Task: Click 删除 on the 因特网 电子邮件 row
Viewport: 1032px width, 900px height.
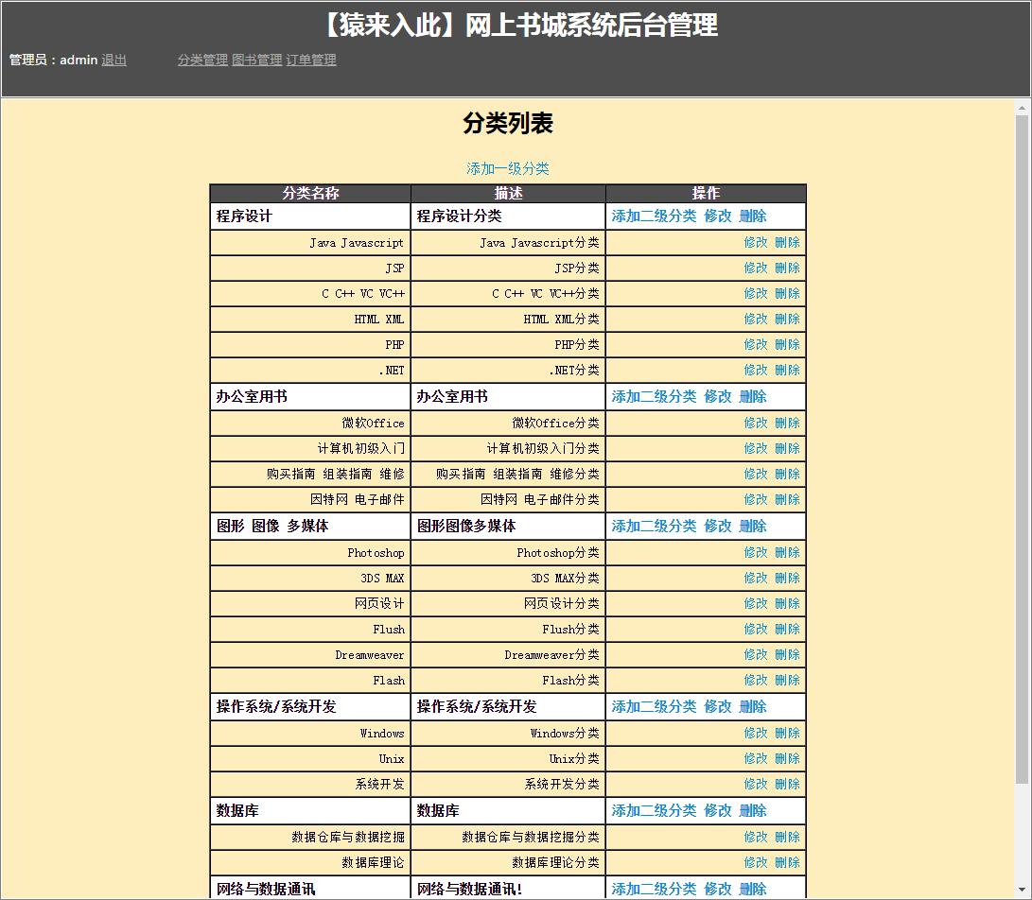Action: tap(786, 499)
